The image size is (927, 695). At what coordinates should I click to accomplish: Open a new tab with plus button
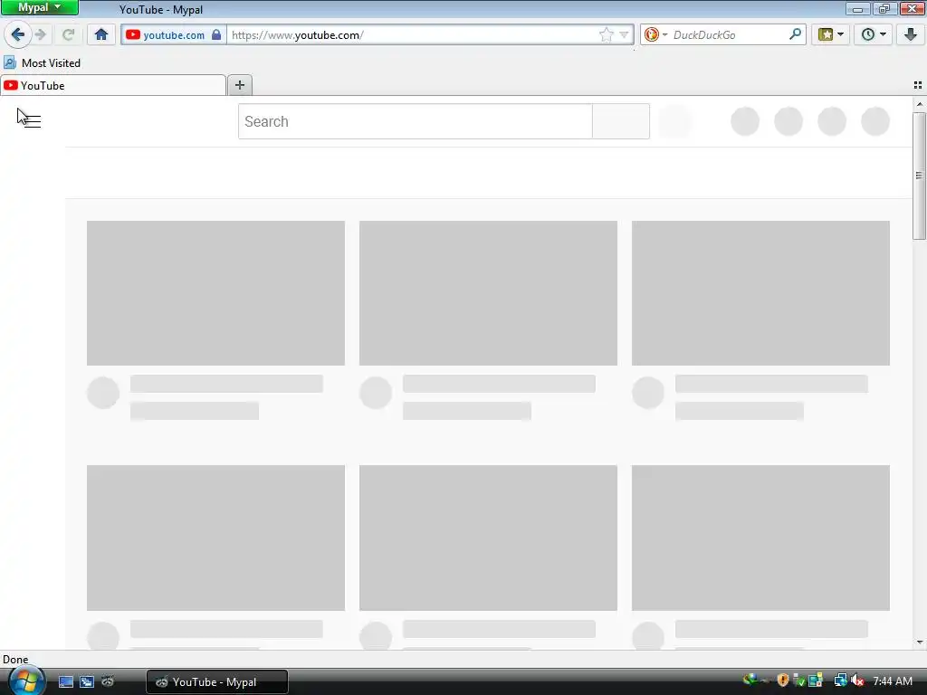click(x=240, y=85)
